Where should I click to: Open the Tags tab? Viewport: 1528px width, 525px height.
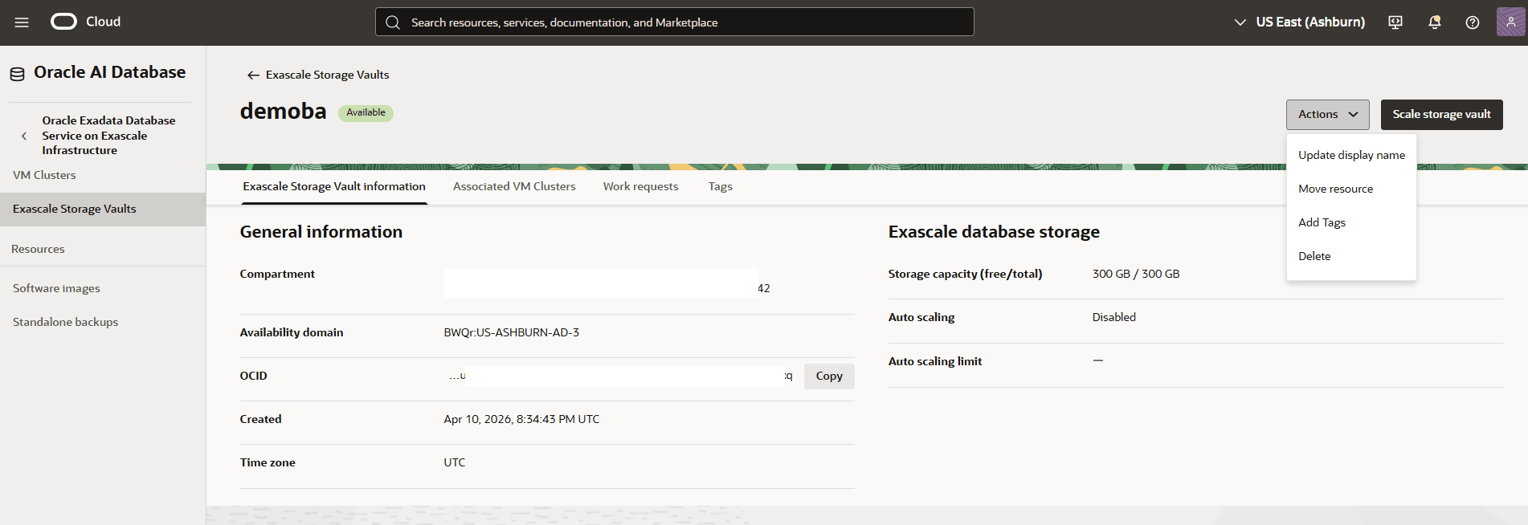tap(721, 186)
